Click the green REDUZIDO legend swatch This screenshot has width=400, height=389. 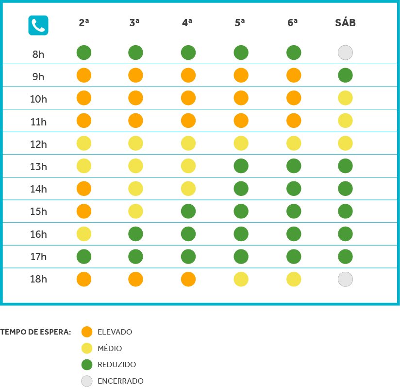click(x=87, y=364)
